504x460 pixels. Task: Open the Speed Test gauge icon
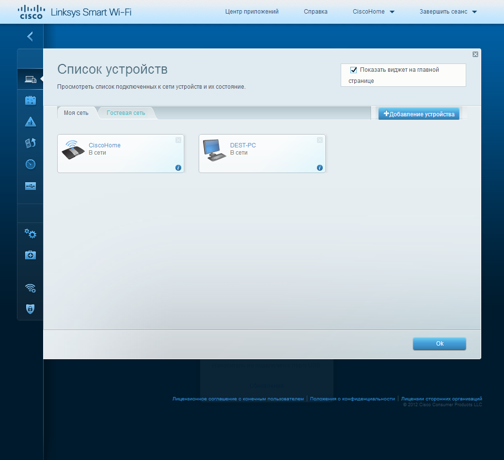tap(31, 164)
